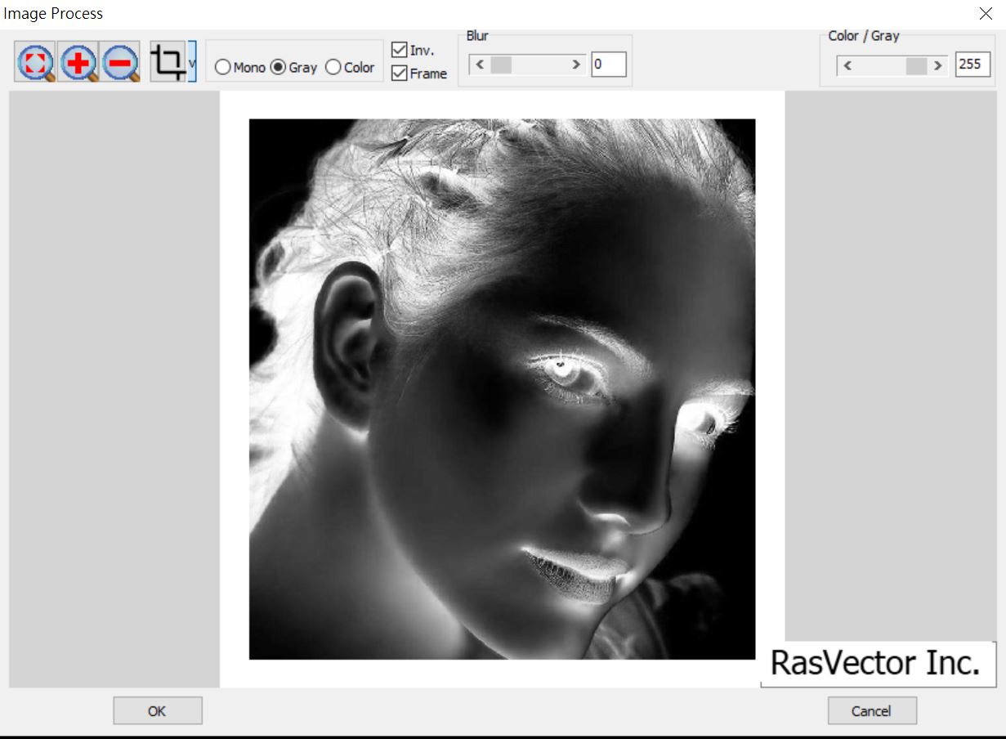Increase Blur with the right arrow
The height and width of the screenshot is (739, 1006).
tap(578, 64)
